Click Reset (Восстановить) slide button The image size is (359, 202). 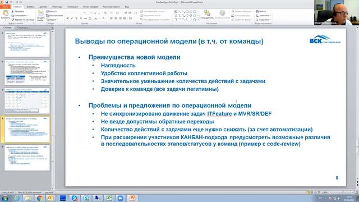[x=54, y=15]
